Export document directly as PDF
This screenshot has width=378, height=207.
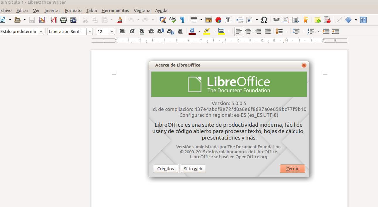[54, 20]
